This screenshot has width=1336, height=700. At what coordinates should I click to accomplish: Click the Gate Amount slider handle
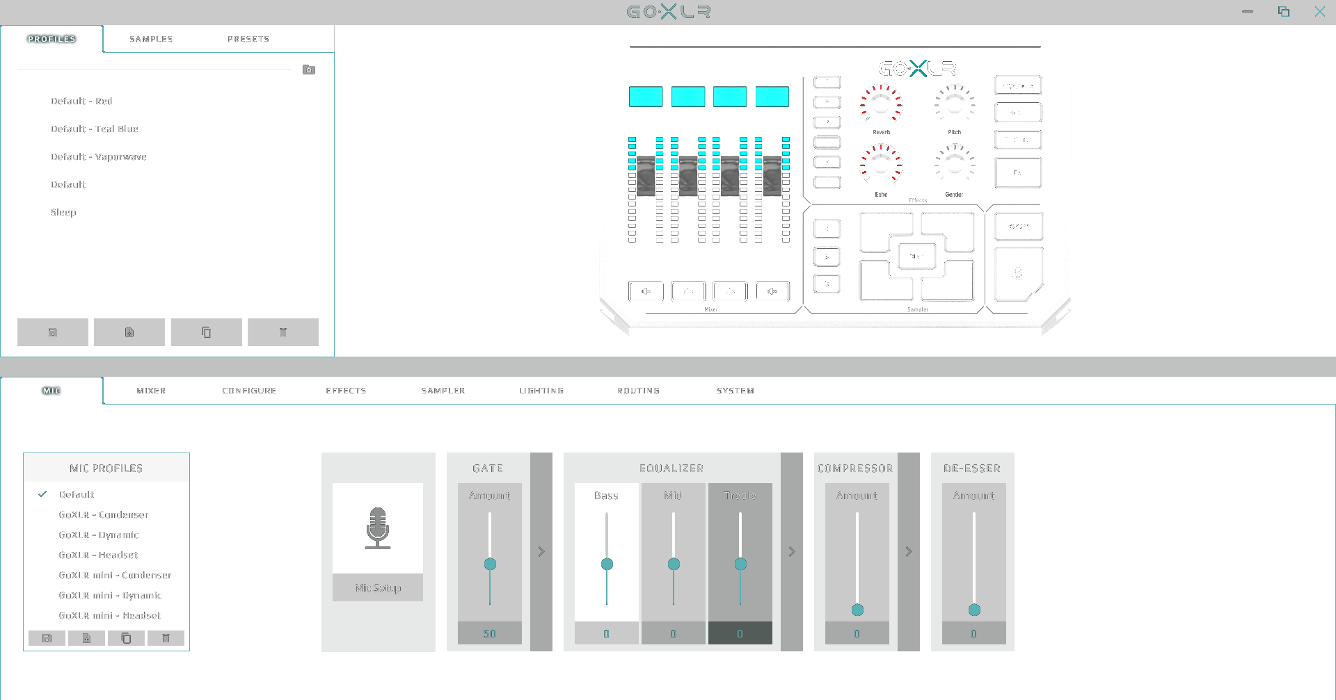click(x=490, y=564)
